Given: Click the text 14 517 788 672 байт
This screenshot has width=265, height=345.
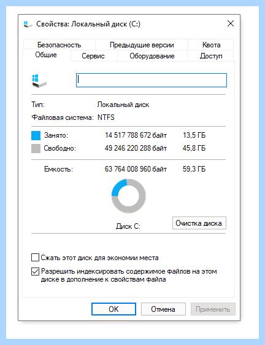Looking at the screenshot, I should [136, 135].
